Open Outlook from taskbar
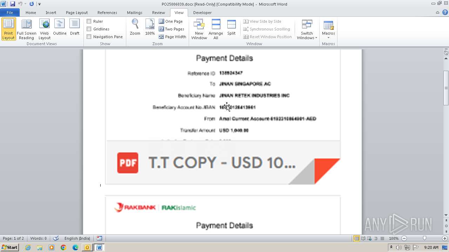449x252 pixels. point(87,247)
